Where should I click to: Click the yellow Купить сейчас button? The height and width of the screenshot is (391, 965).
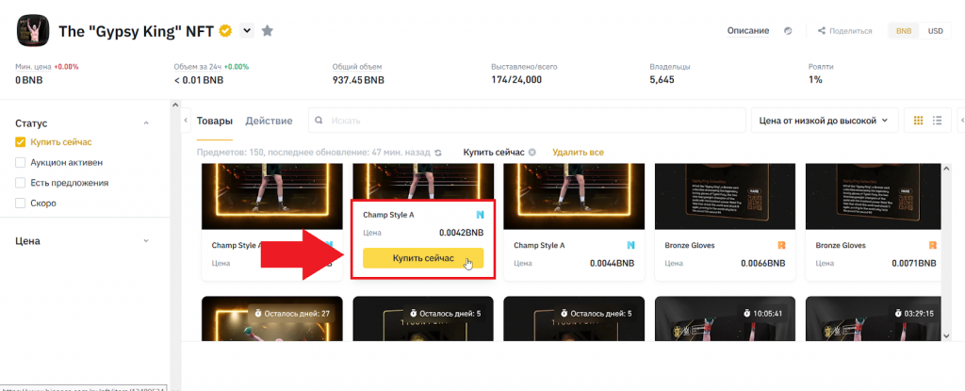tap(423, 258)
